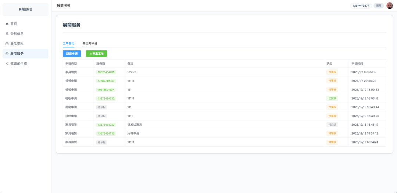Click the phone number 136****6877 in header
Image resolution: width=397 pixels, height=193 pixels.
pyautogui.click(x=361, y=6)
